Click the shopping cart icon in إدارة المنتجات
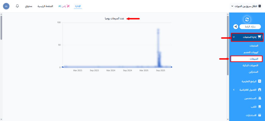 click(x=259, y=37)
